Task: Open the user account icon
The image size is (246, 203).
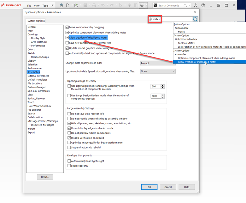Action: (195, 5)
